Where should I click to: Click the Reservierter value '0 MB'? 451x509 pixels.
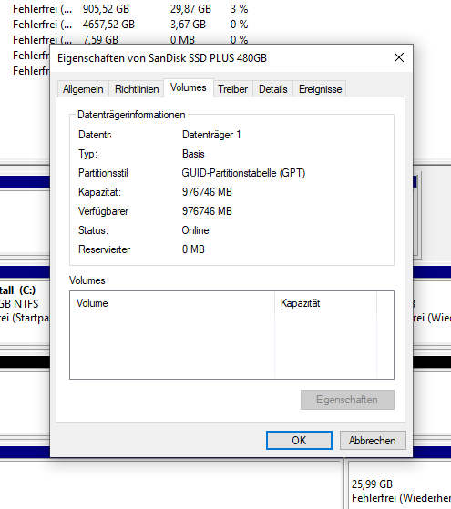click(x=193, y=249)
